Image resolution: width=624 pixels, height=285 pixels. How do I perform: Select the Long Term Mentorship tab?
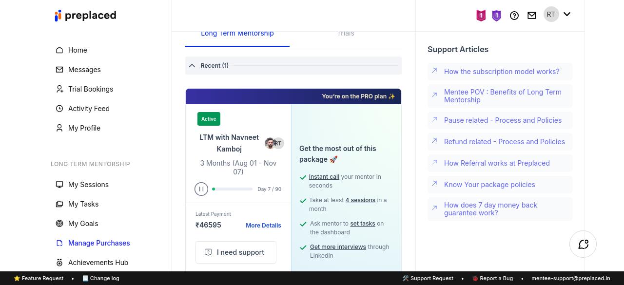coord(237,34)
